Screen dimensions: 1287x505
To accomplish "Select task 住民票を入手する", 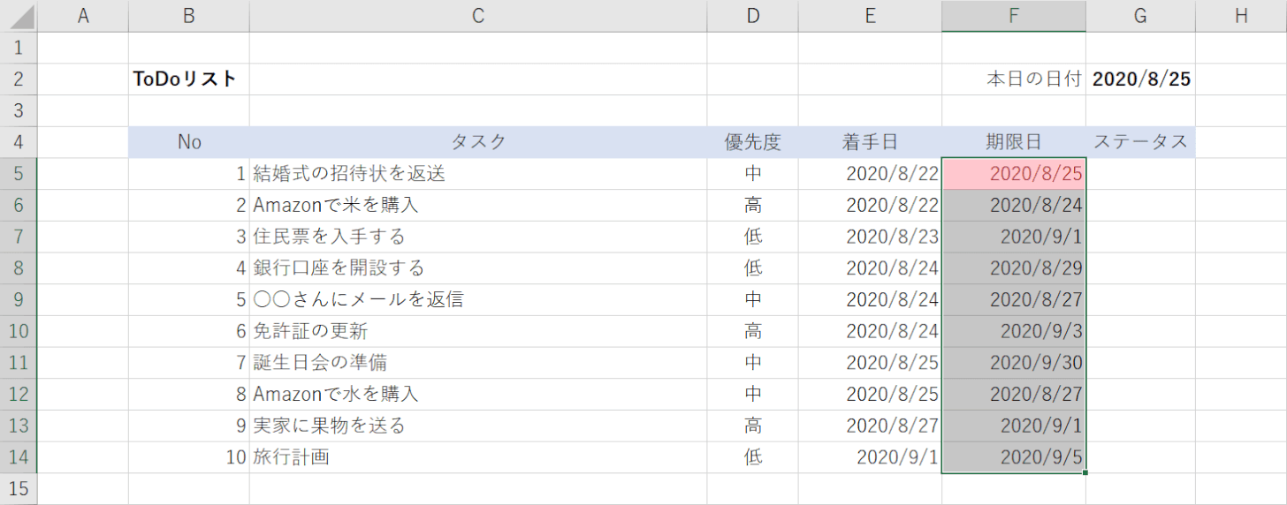I will pyautogui.click(x=478, y=237).
